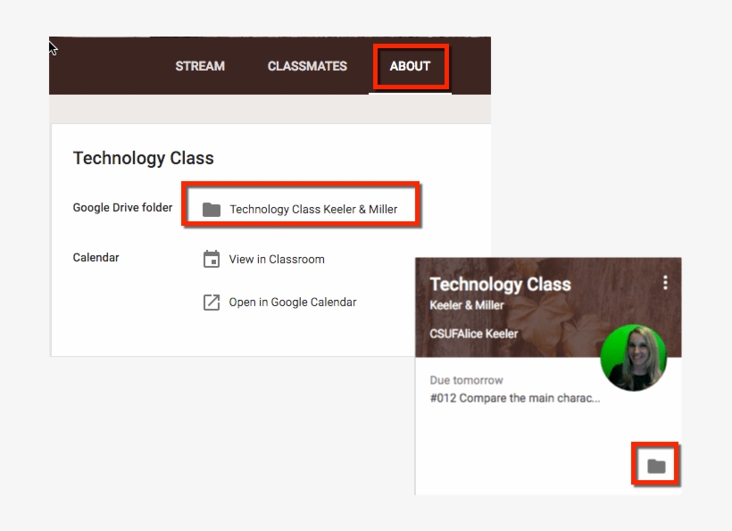The width and height of the screenshot is (732, 531).
Task: Click the Calendar label
Action: click(96, 258)
